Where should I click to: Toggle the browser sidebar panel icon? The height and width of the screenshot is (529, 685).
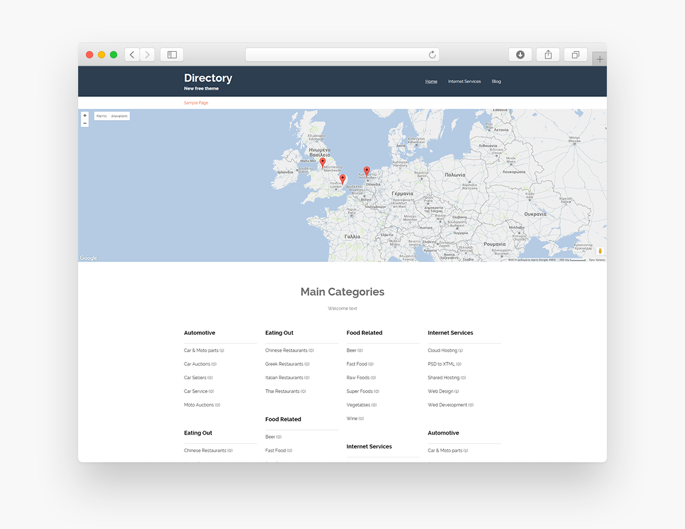click(171, 54)
